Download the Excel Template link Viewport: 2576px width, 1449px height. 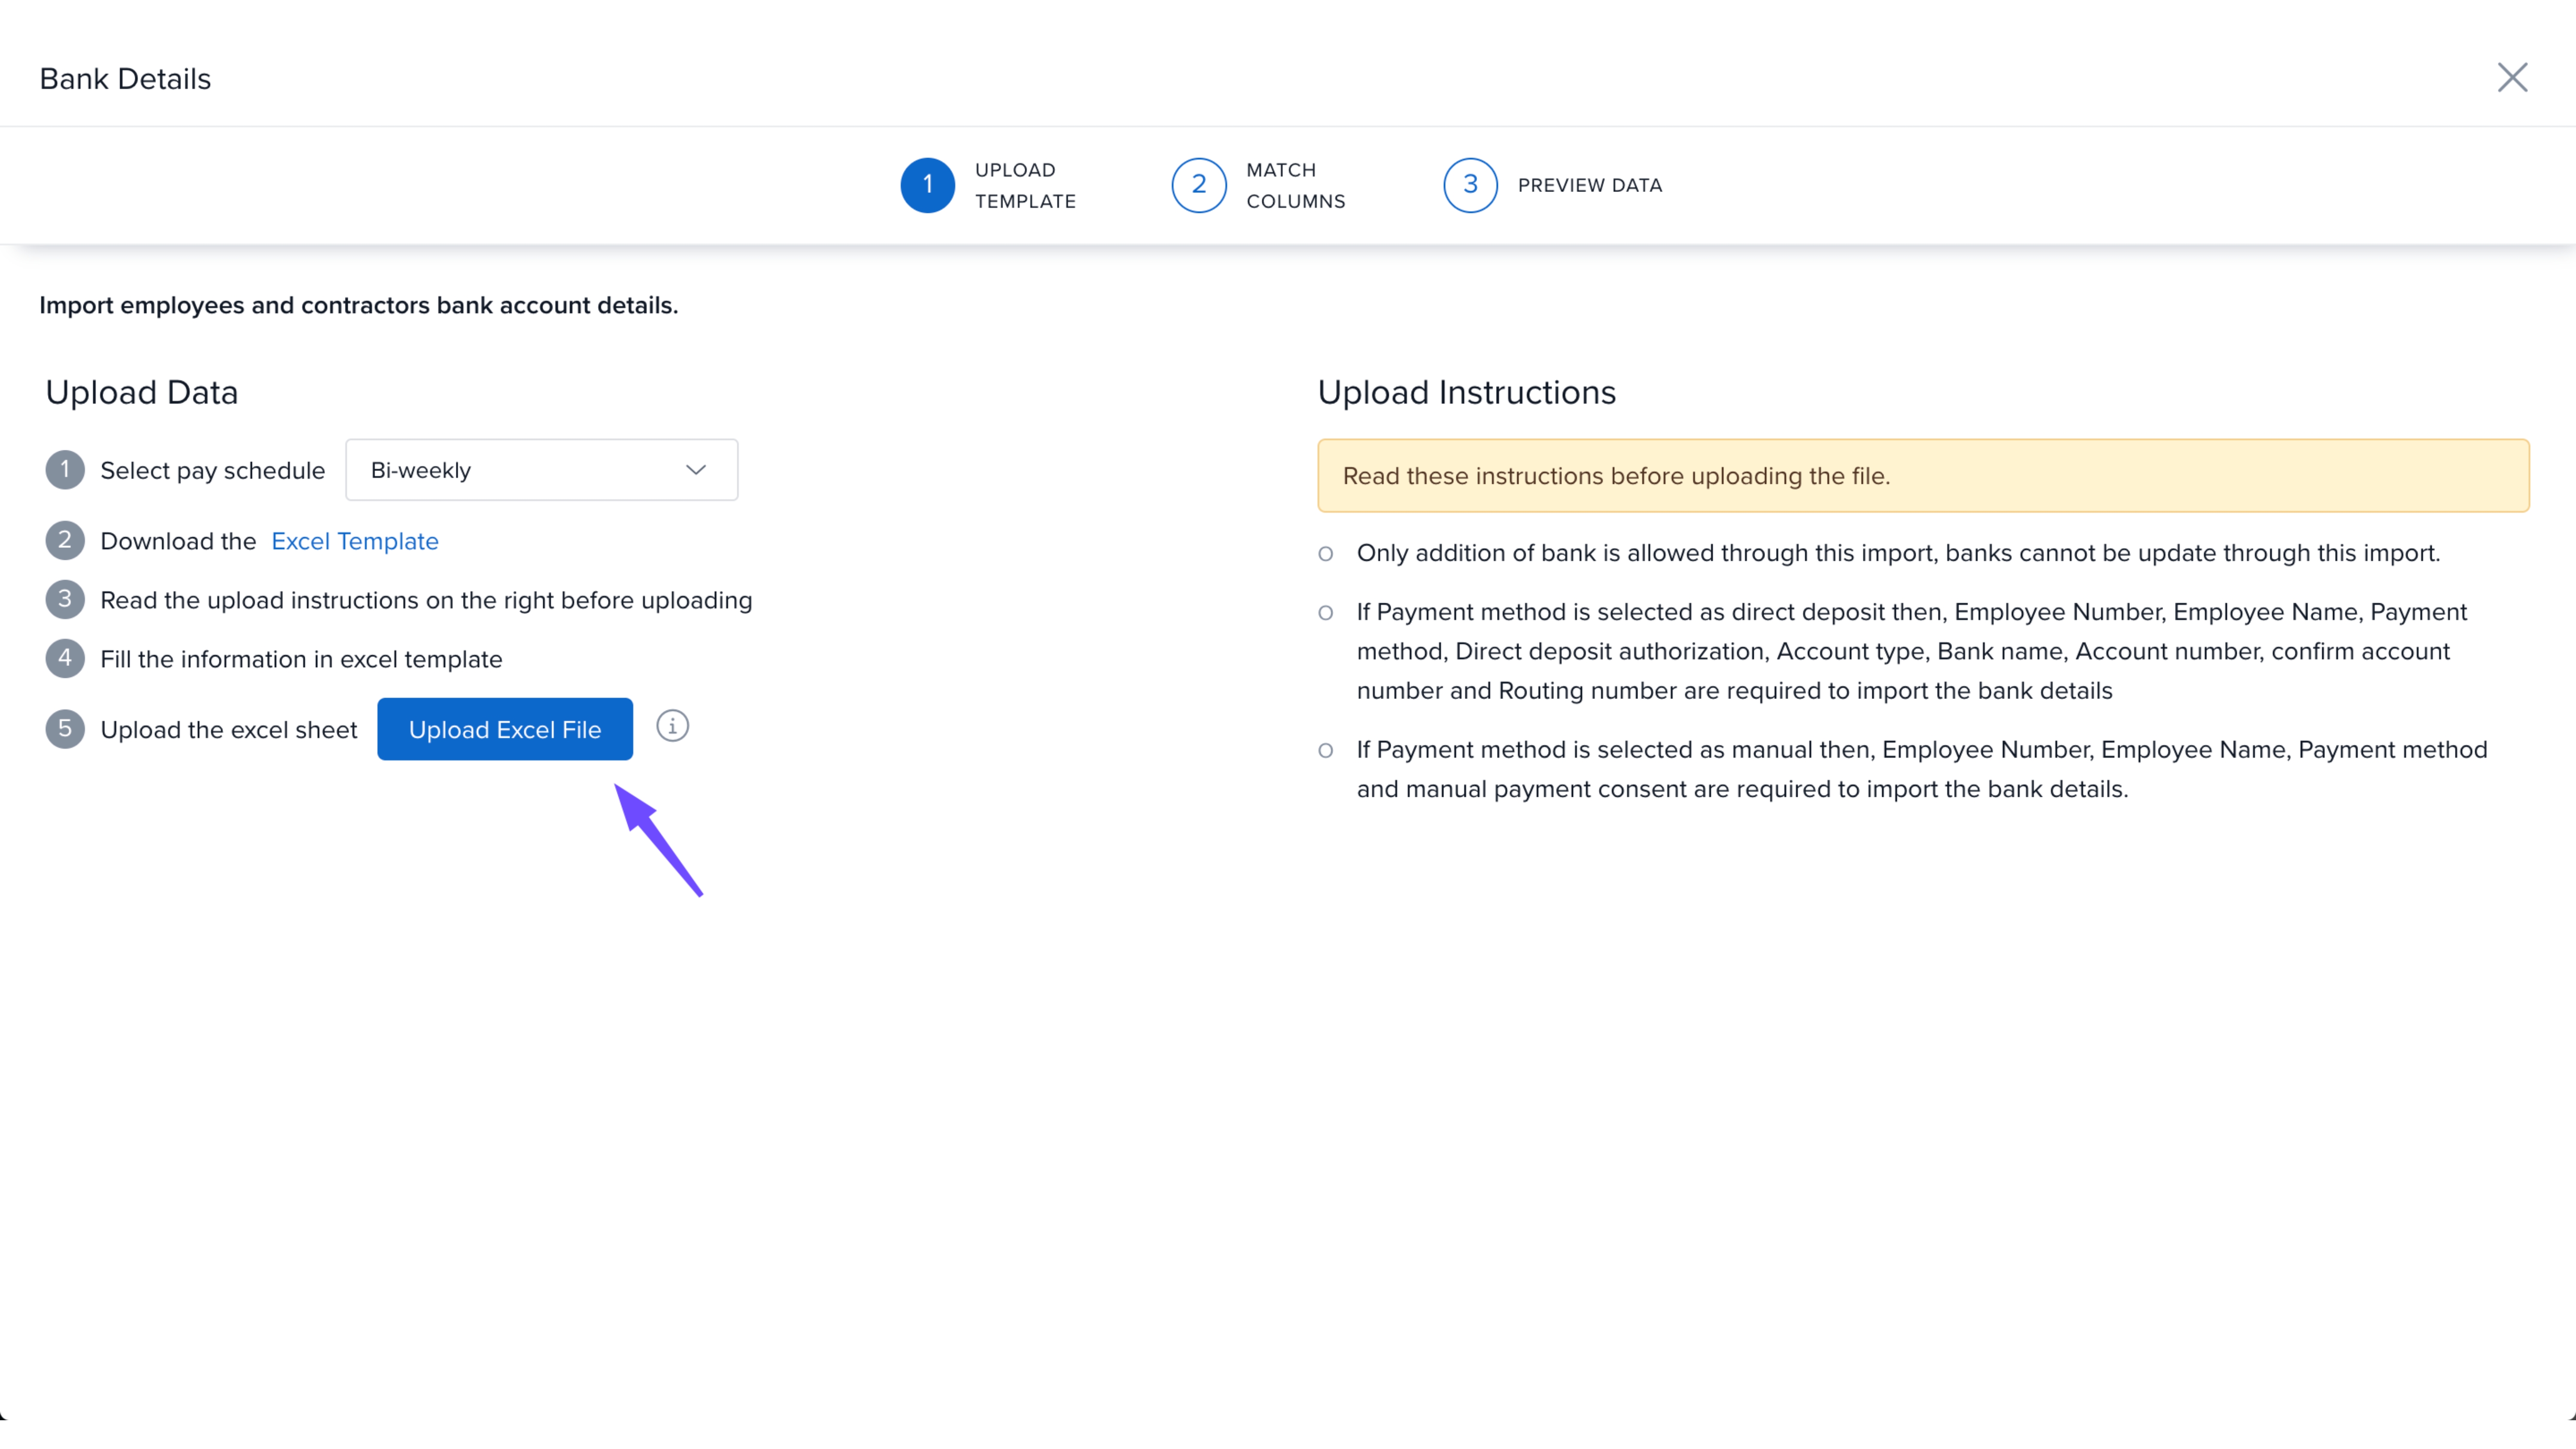click(x=355, y=541)
